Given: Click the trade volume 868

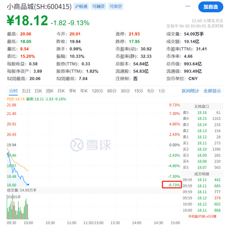Looking at the screenshot, I should (x=217, y=210).
